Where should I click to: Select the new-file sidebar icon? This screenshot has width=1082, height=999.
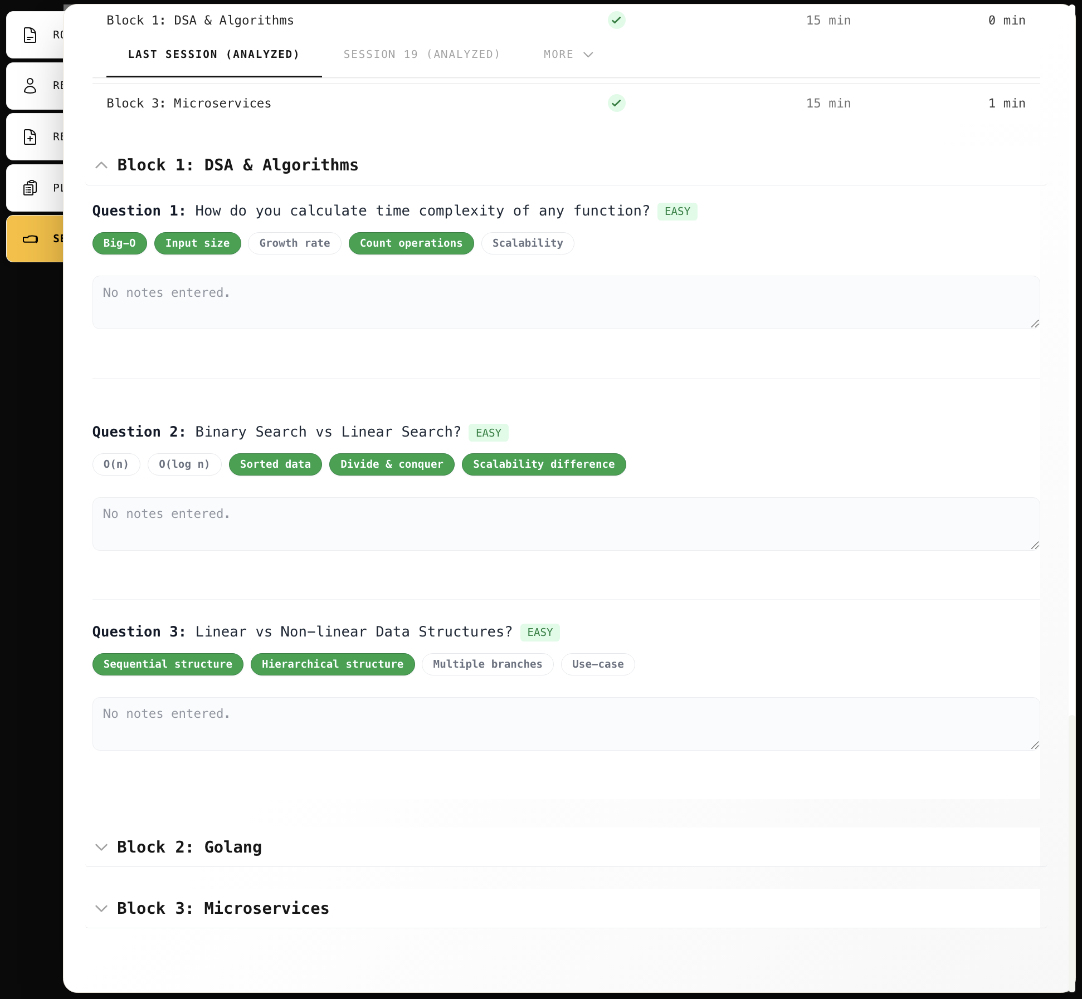point(31,136)
